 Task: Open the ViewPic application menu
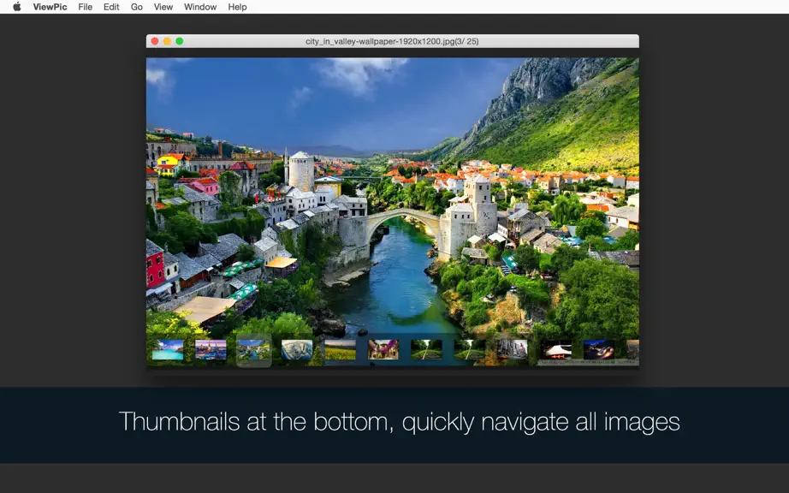(x=50, y=7)
